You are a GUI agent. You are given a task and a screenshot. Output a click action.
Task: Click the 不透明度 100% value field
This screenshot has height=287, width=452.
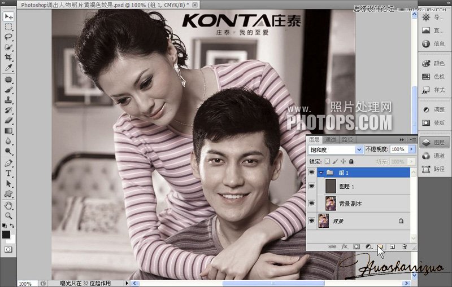398,149
